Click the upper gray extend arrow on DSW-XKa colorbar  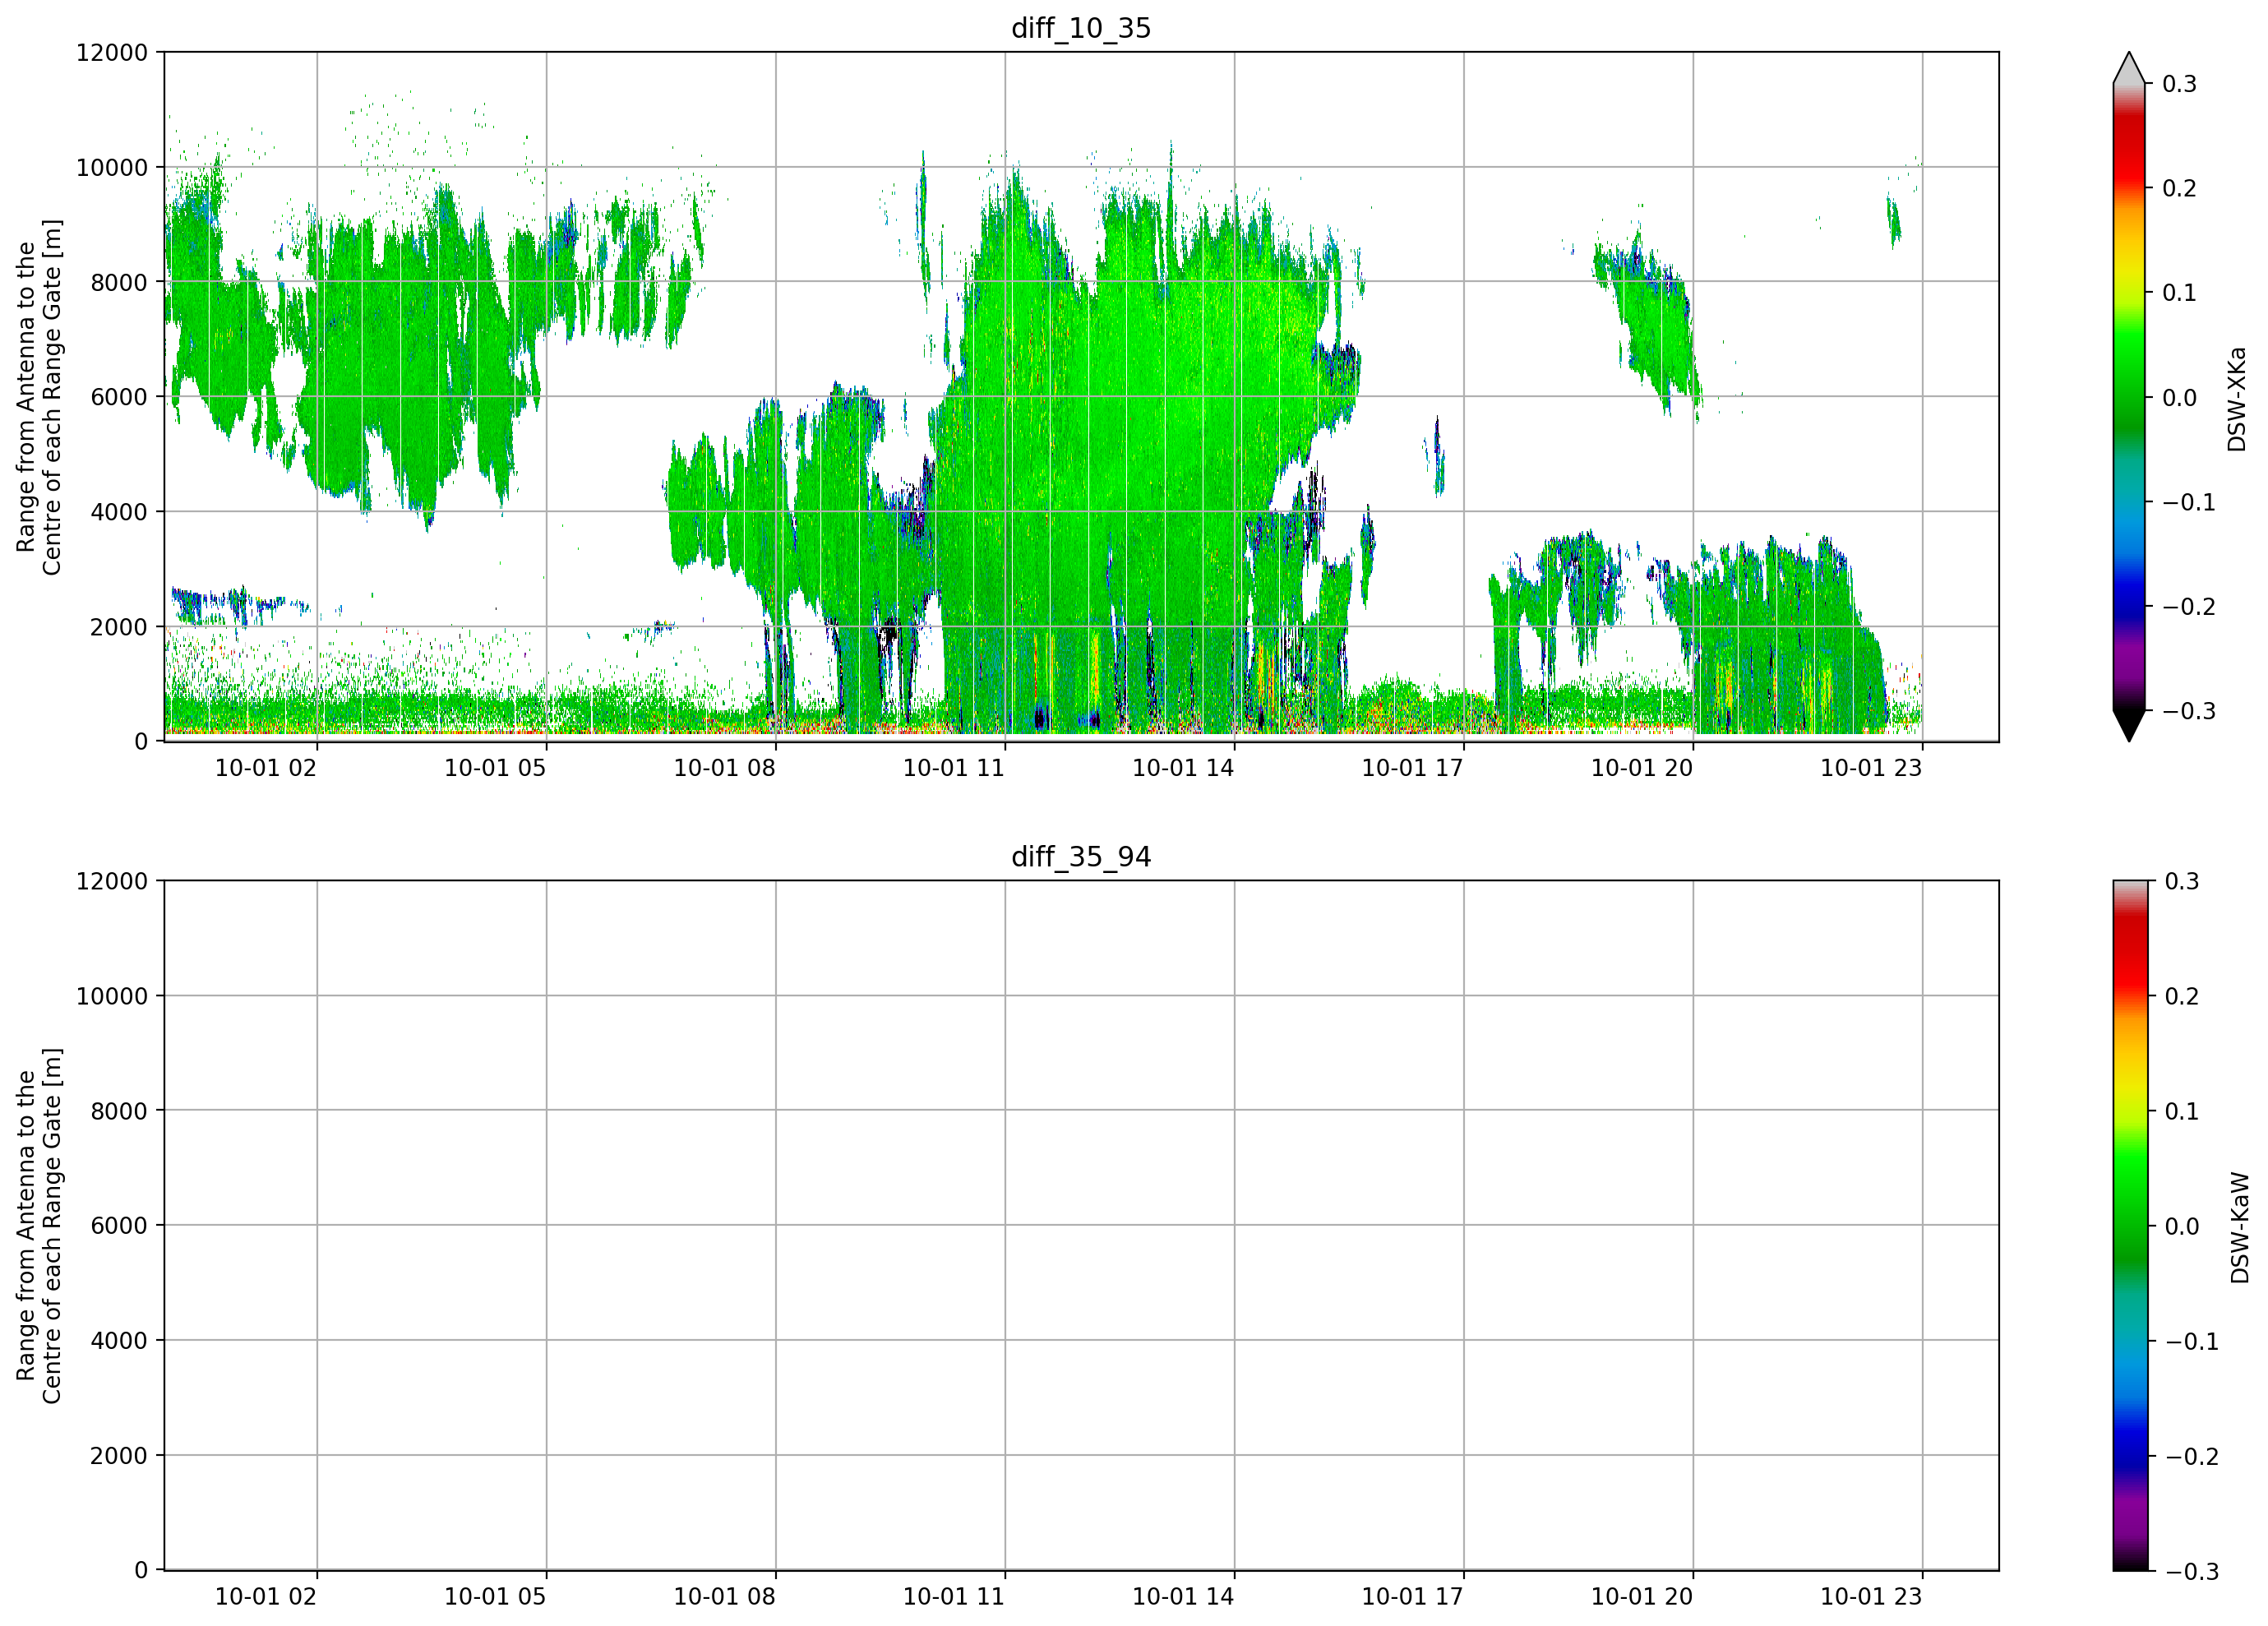[2129, 69]
